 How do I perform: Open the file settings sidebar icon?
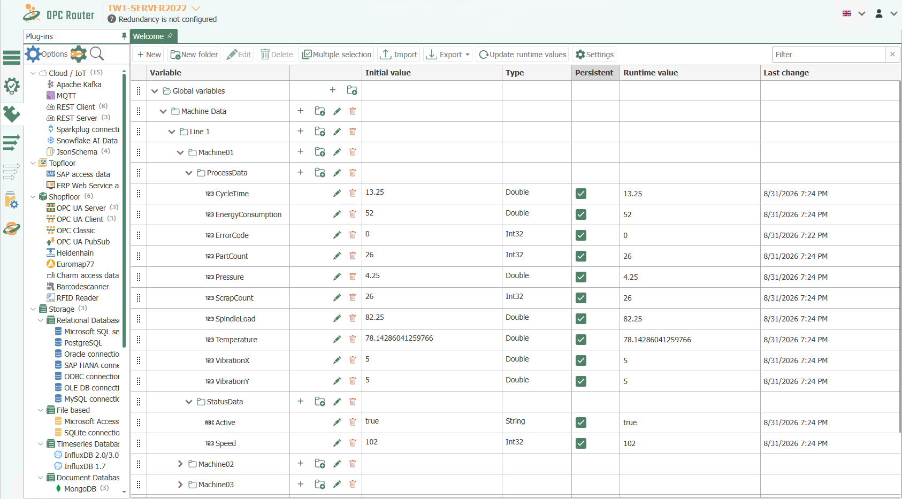(x=11, y=200)
